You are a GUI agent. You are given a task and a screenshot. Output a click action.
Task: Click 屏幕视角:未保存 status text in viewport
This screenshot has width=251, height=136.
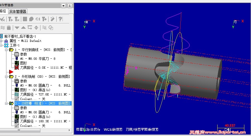88,129
